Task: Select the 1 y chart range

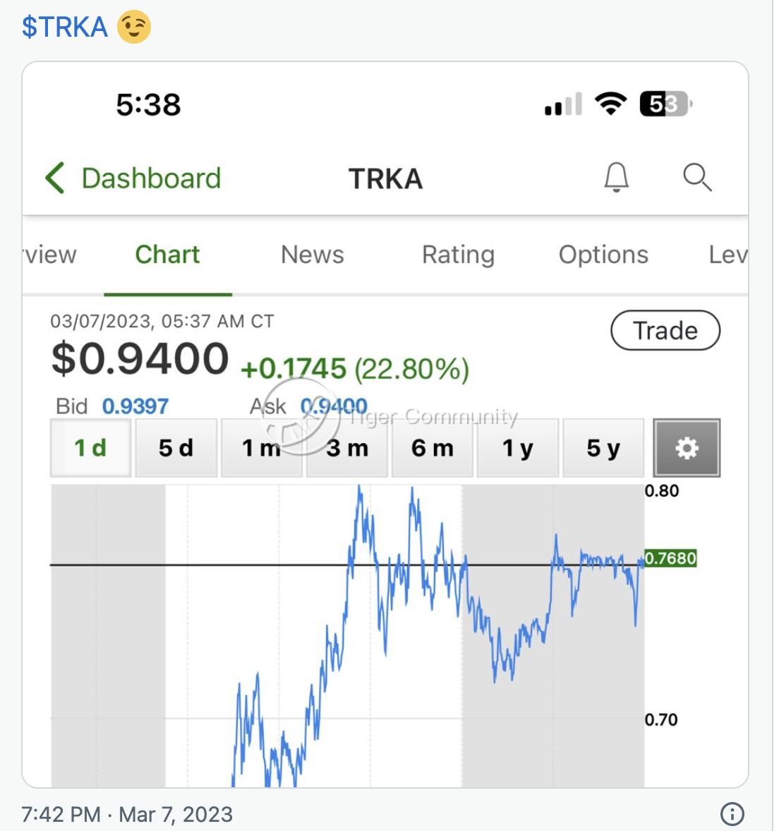Action: tap(518, 448)
